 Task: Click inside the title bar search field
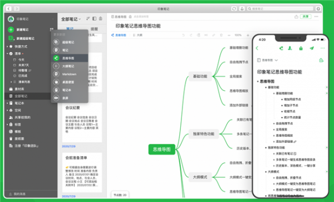click(280, 8)
